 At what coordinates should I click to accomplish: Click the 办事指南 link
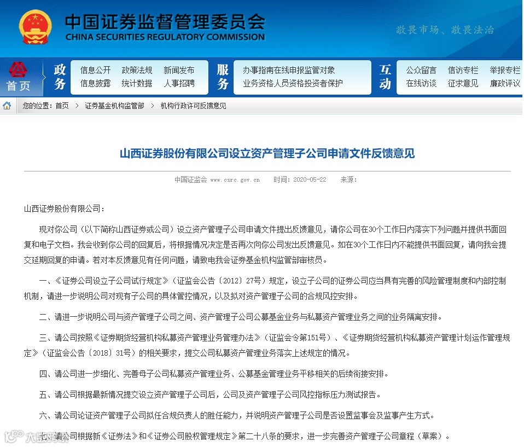pos(258,70)
